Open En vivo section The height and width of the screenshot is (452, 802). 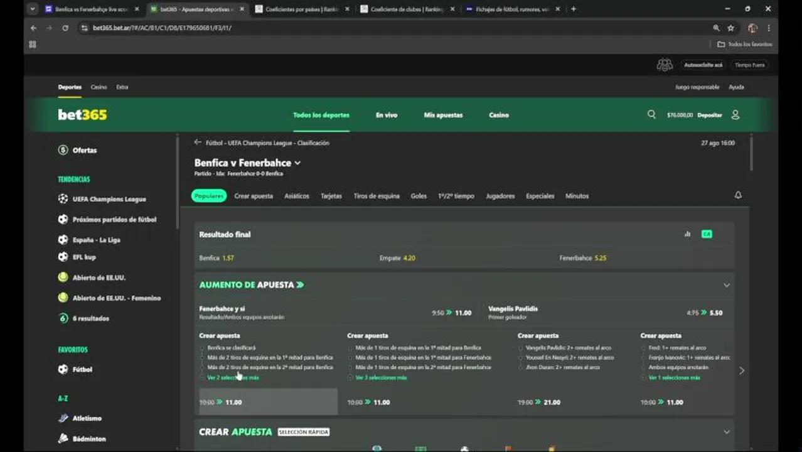[x=387, y=115]
